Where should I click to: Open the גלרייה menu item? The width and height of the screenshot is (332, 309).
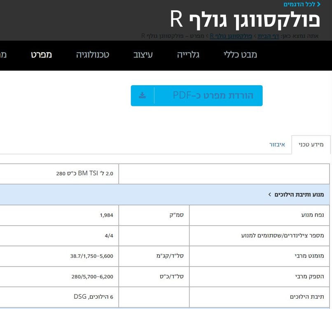tap(188, 55)
